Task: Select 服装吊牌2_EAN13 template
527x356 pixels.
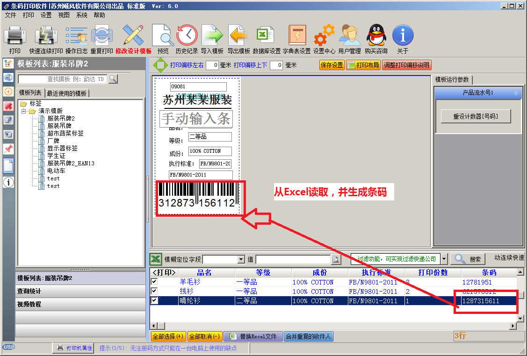Action: [71, 163]
